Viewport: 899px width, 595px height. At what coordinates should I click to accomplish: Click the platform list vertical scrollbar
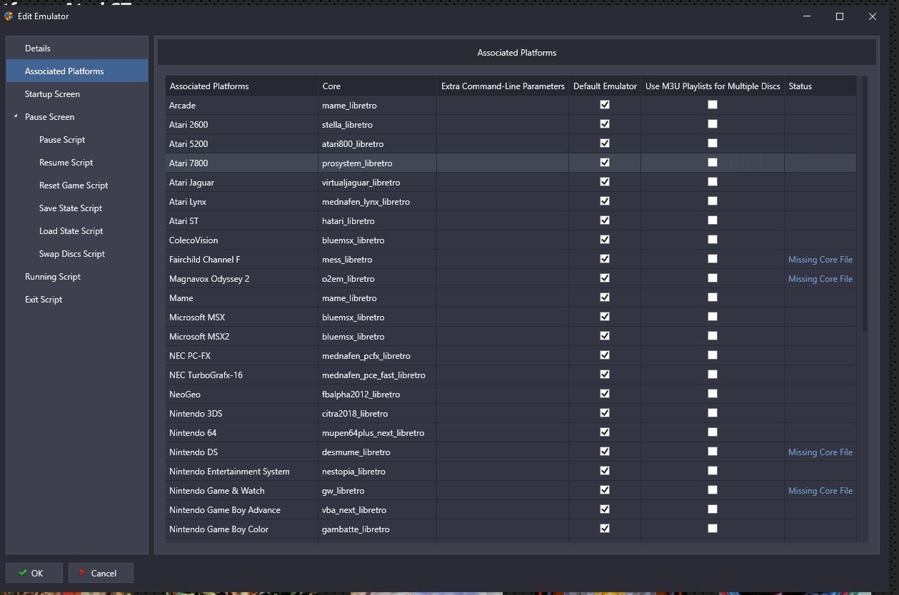tap(865, 203)
